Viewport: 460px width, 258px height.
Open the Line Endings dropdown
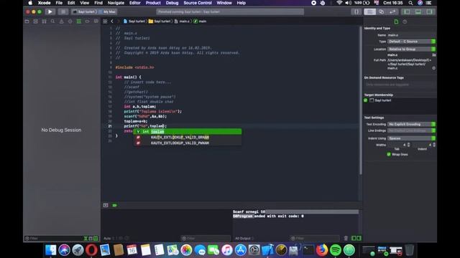411,130
